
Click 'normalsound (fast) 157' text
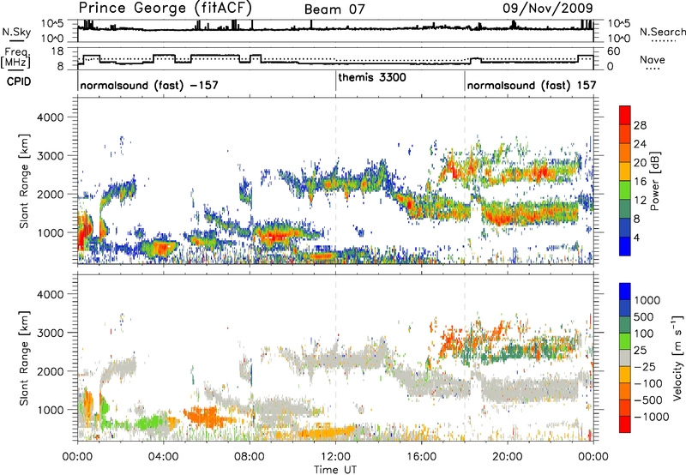pos(532,85)
